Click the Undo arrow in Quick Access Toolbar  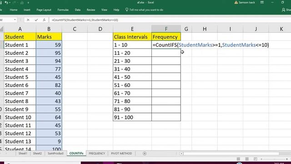point(6,3)
